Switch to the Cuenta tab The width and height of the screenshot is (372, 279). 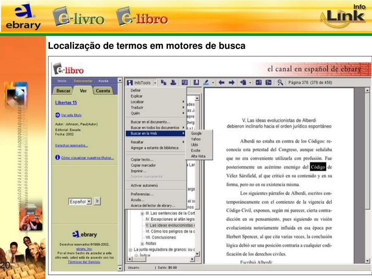coord(103,90)
